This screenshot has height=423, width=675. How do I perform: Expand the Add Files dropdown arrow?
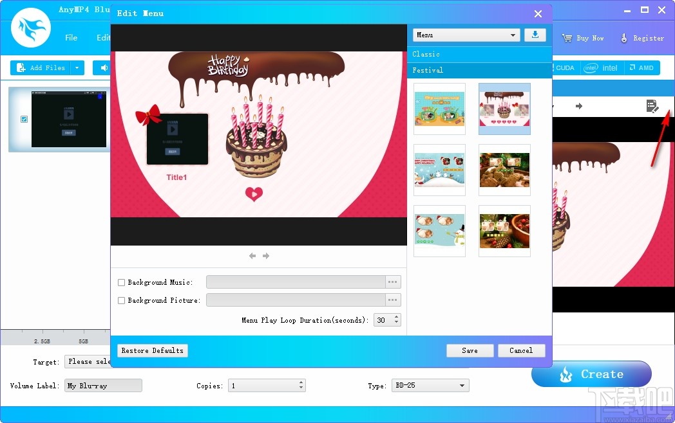(77, 67)
